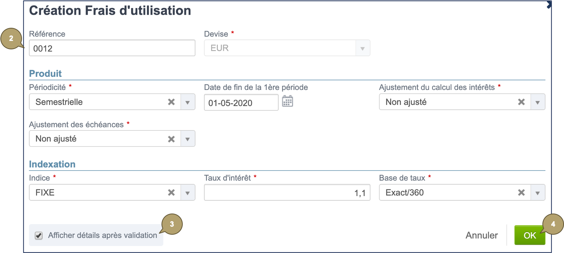
Task: Clear the Ajustement des échéances selection
Action: click(171, 139)
